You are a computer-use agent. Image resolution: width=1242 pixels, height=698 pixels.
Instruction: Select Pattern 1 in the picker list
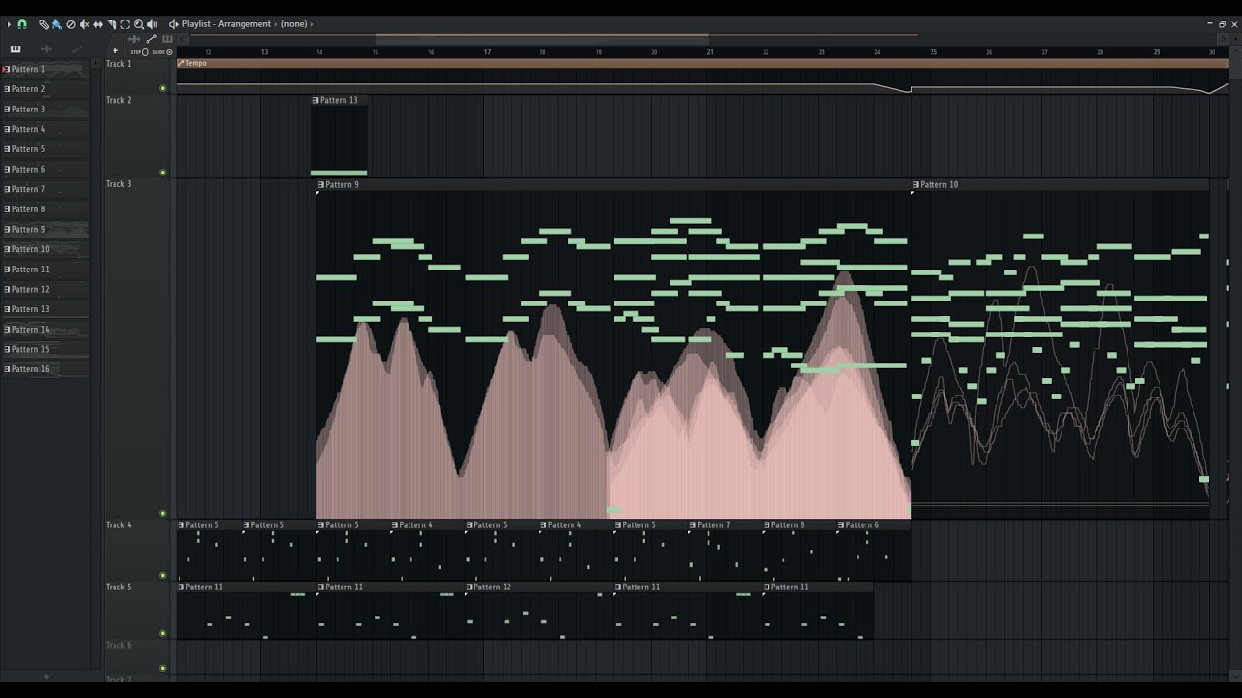46,69
